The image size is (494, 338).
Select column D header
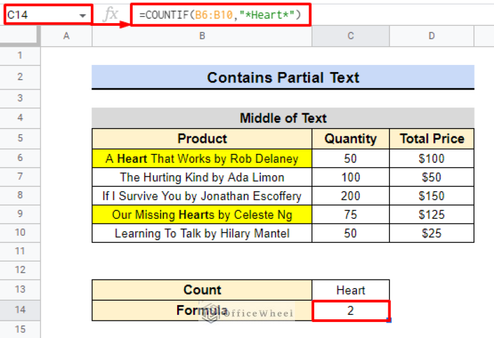(432, 36)
